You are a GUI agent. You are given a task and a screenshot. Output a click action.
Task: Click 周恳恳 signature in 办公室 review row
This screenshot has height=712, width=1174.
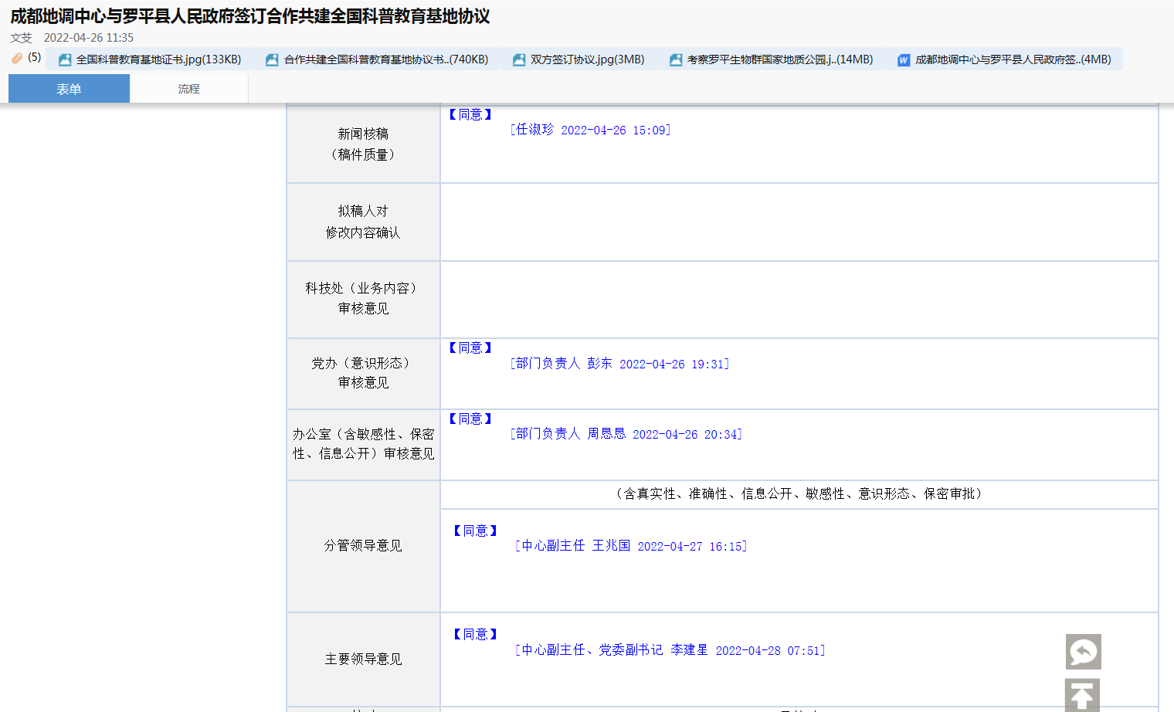coord(606,434)
